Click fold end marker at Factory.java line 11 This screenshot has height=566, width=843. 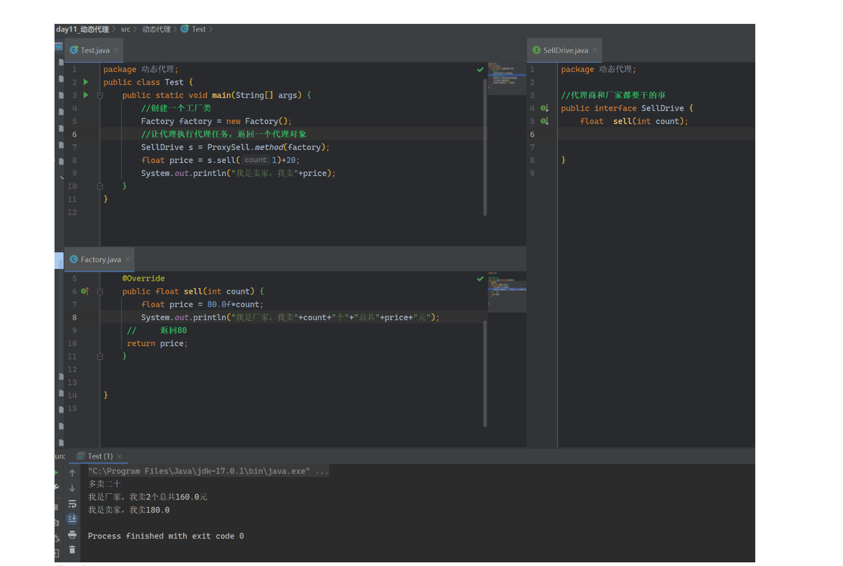tap(100, 357)
